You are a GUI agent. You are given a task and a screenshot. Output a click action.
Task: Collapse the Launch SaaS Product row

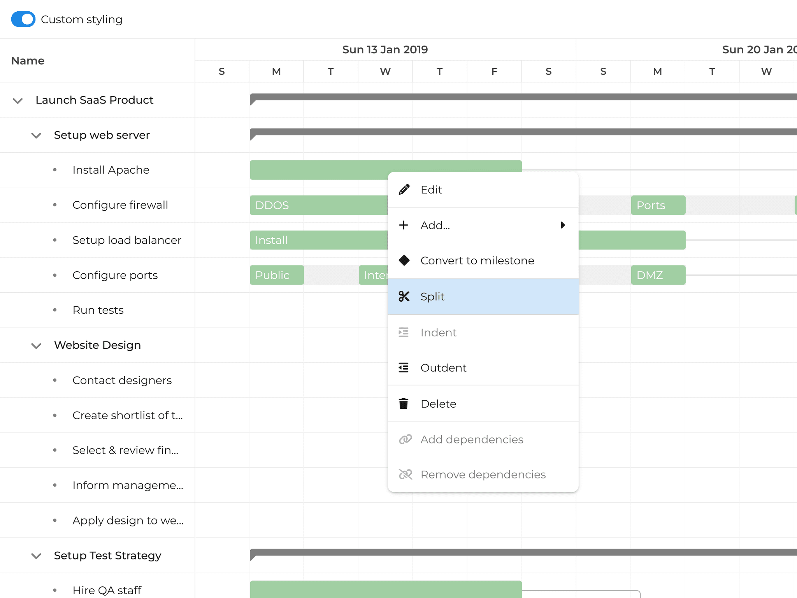click(x=17, y=100)
